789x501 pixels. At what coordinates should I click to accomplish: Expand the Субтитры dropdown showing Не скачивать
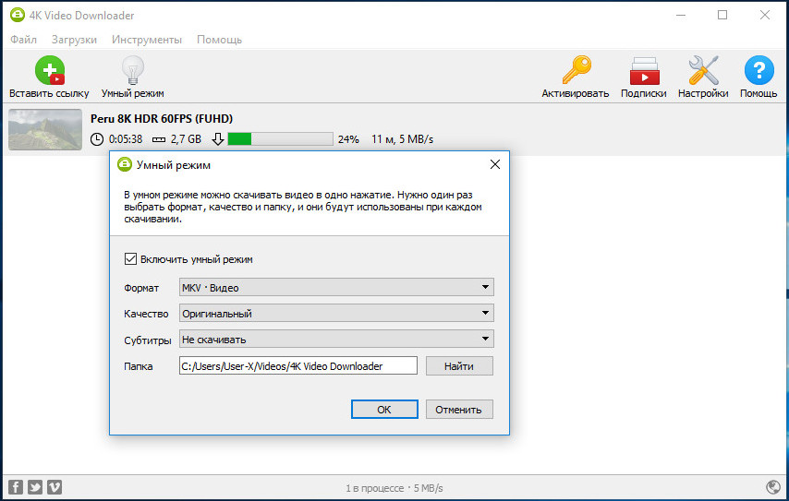point(336,340)
